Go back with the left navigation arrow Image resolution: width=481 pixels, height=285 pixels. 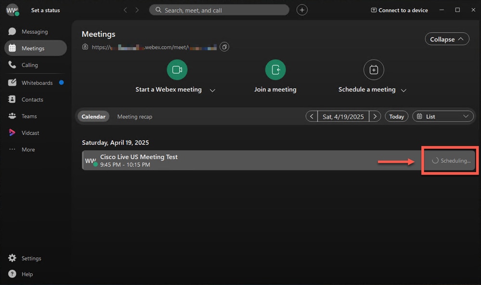[125, 10]
